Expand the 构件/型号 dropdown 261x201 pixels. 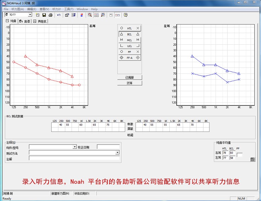coord(75,147)
